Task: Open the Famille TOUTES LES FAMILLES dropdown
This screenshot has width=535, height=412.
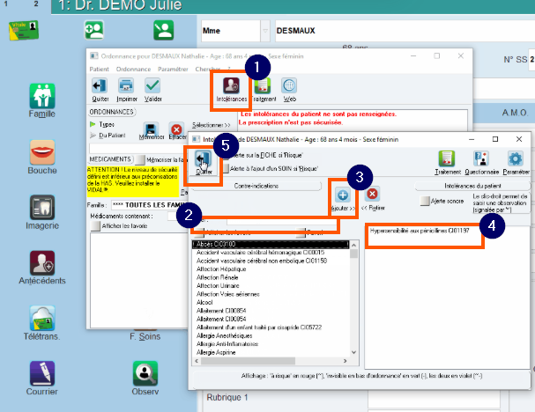Action: [150, 205]
